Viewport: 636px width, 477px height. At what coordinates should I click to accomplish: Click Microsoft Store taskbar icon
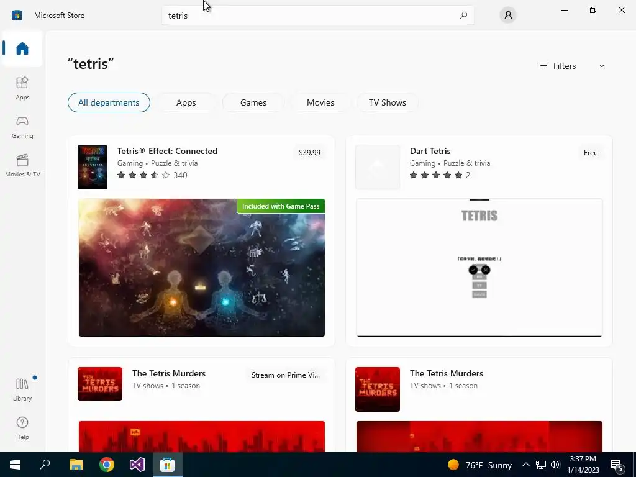click(x=167, y=465)
